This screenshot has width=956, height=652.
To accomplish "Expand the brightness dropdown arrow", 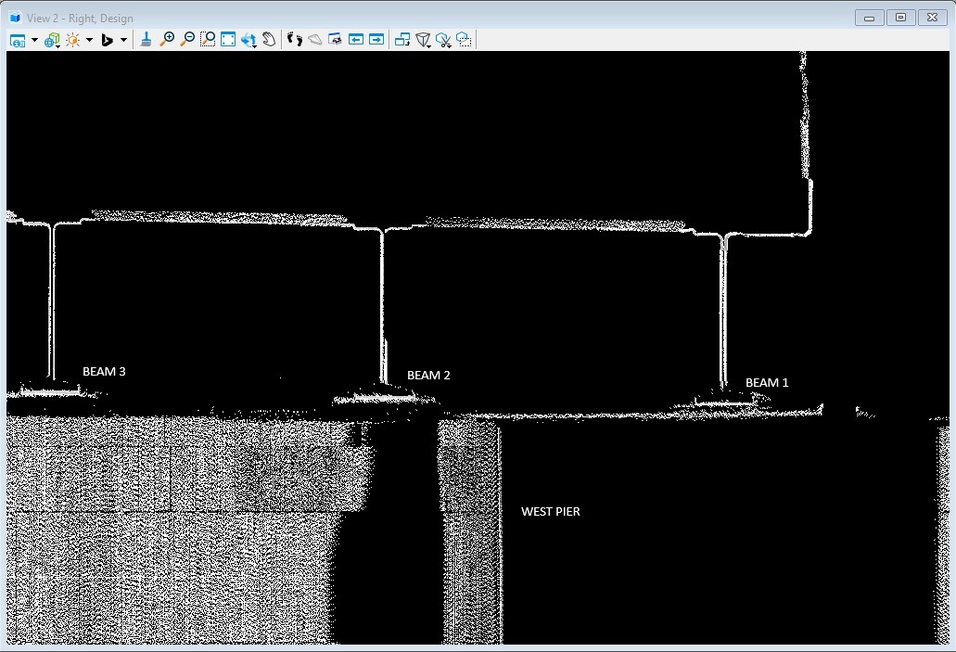I will [89, 40].
